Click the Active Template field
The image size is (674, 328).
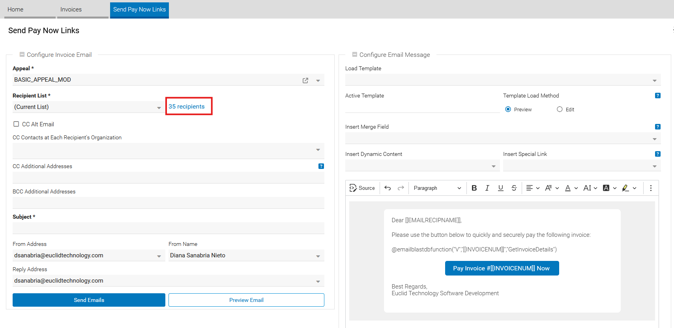click(x=422, y=107)
